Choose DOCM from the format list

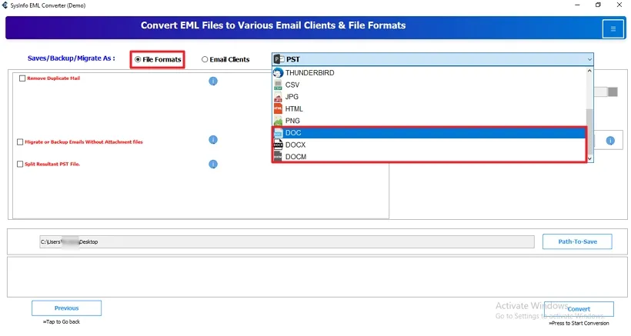429,156
